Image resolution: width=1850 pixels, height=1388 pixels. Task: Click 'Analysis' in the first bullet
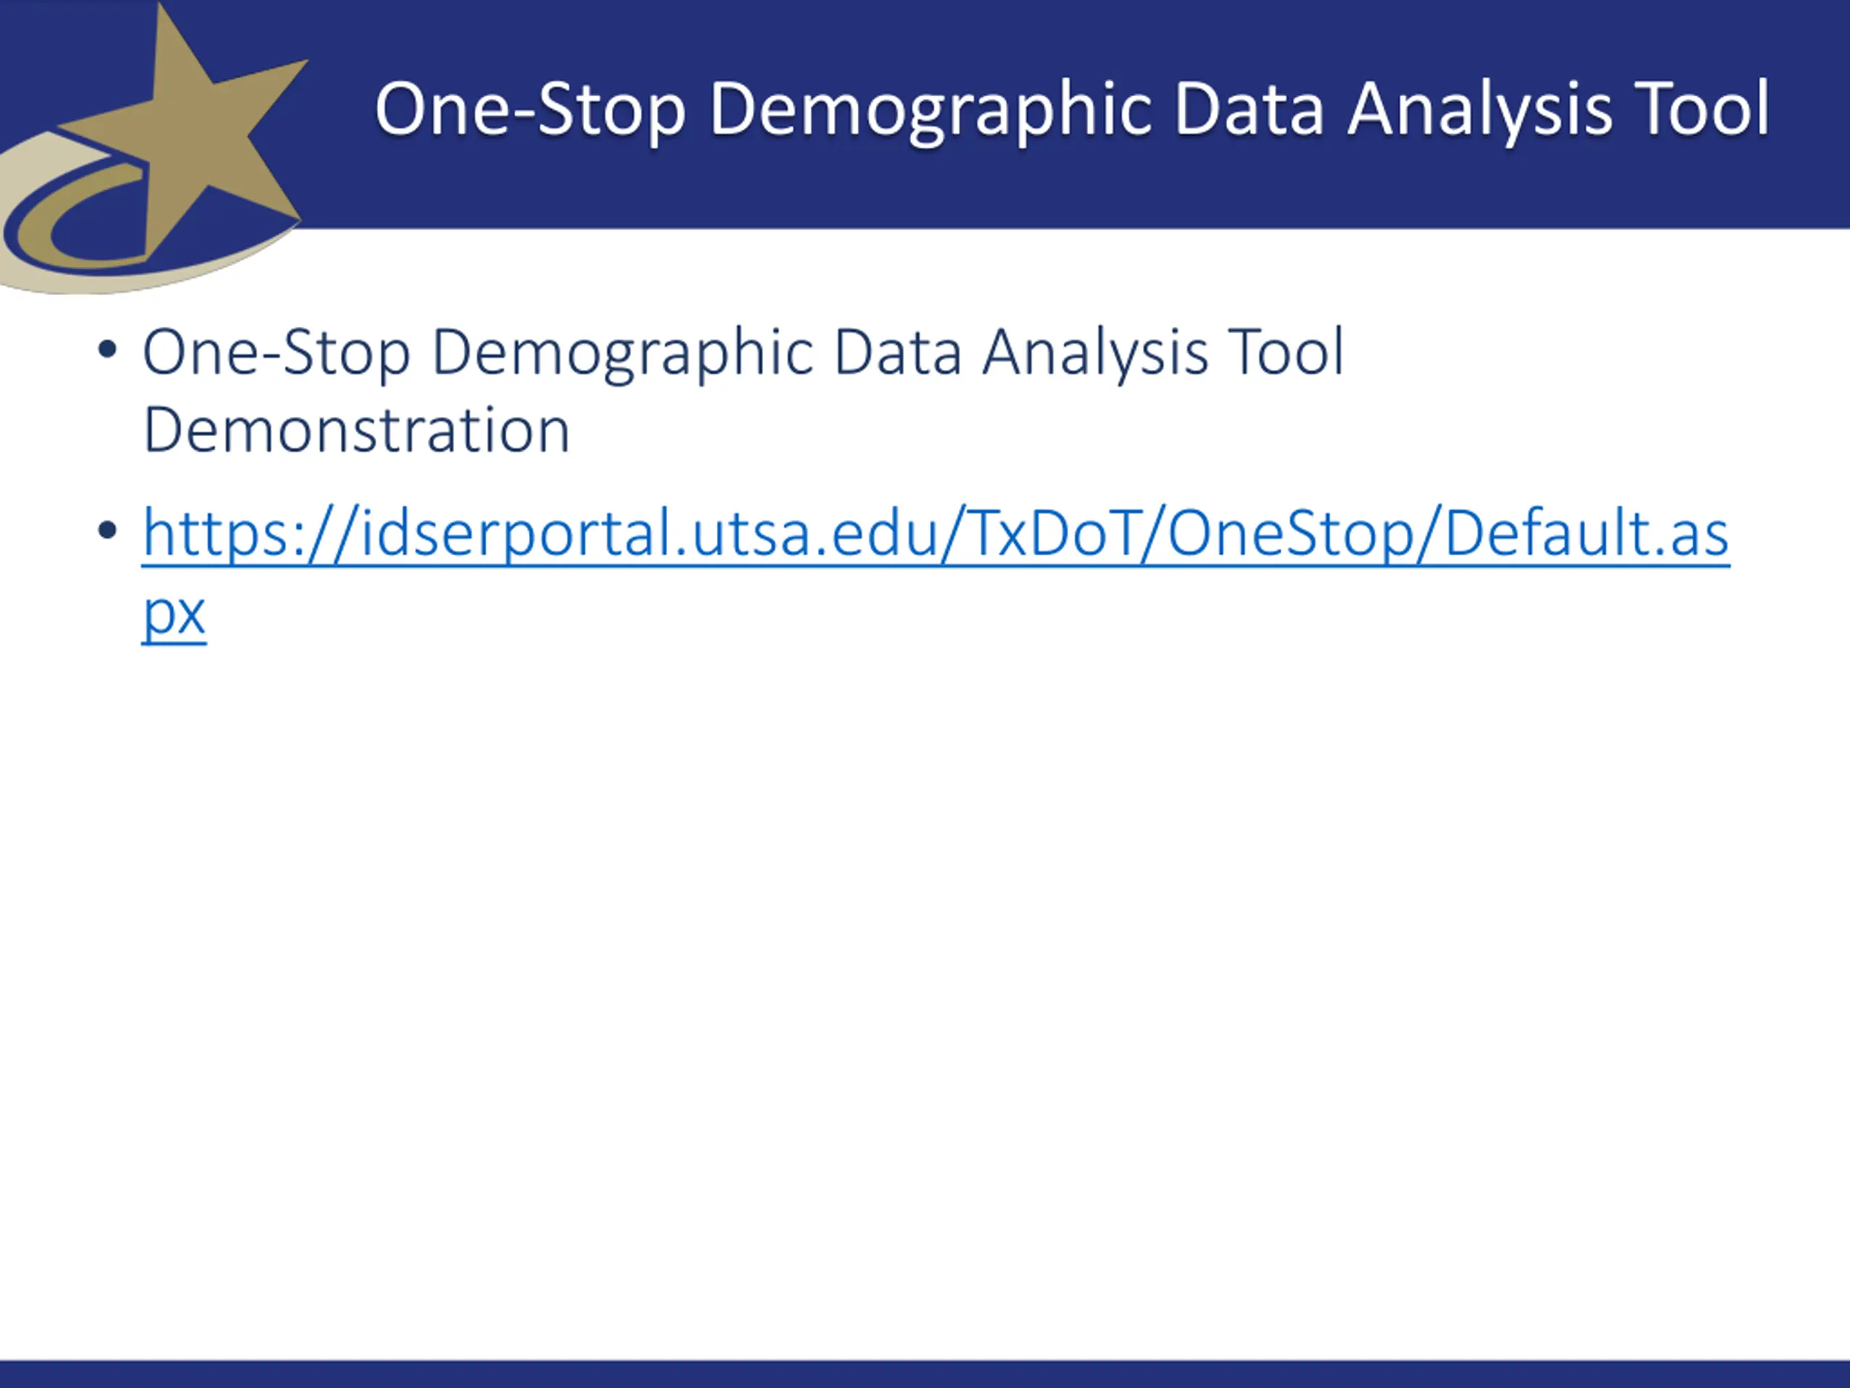tap(1095, 352)
